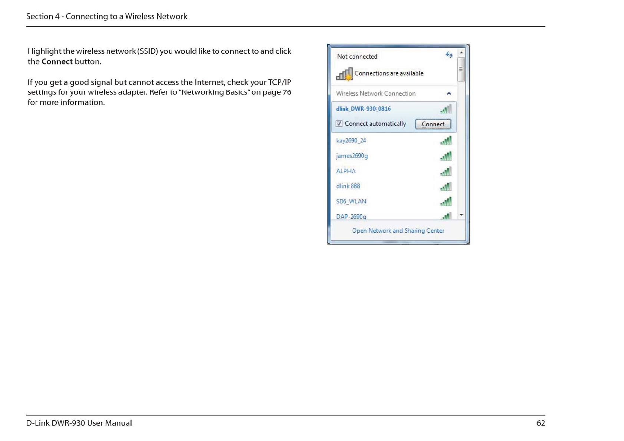The width and height of the screenshot is (624, 441).
Task: Select the ALPHA wireless network
Action: [x=394, y=171]
